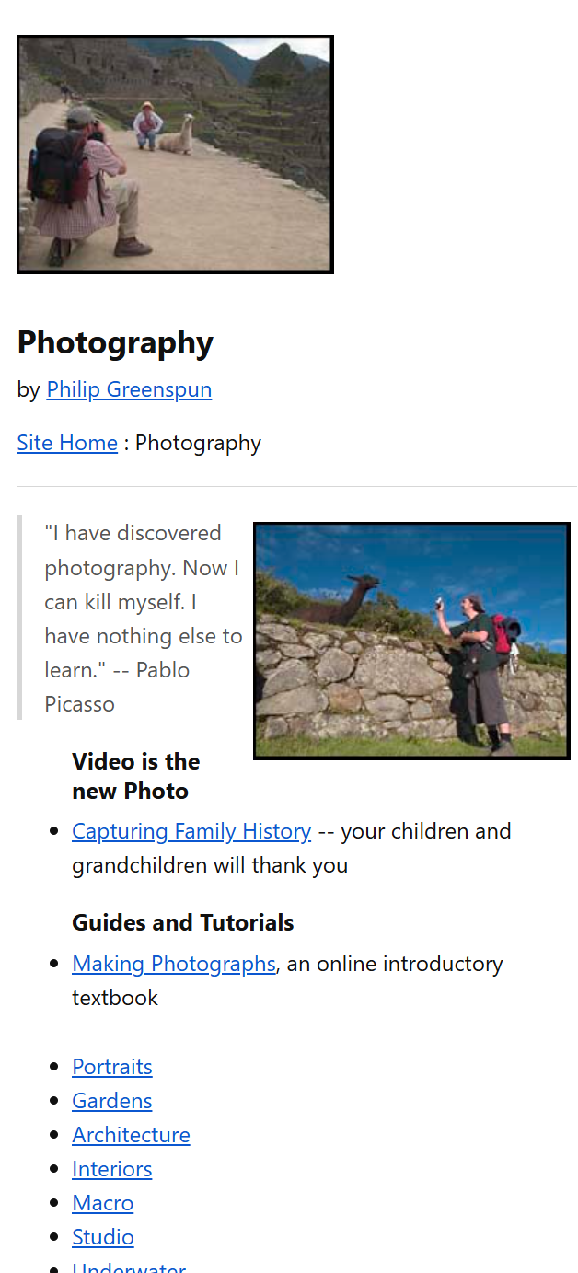
Task: Click the 'Guides and Tutorials' heading
Action: click(183, 922)
